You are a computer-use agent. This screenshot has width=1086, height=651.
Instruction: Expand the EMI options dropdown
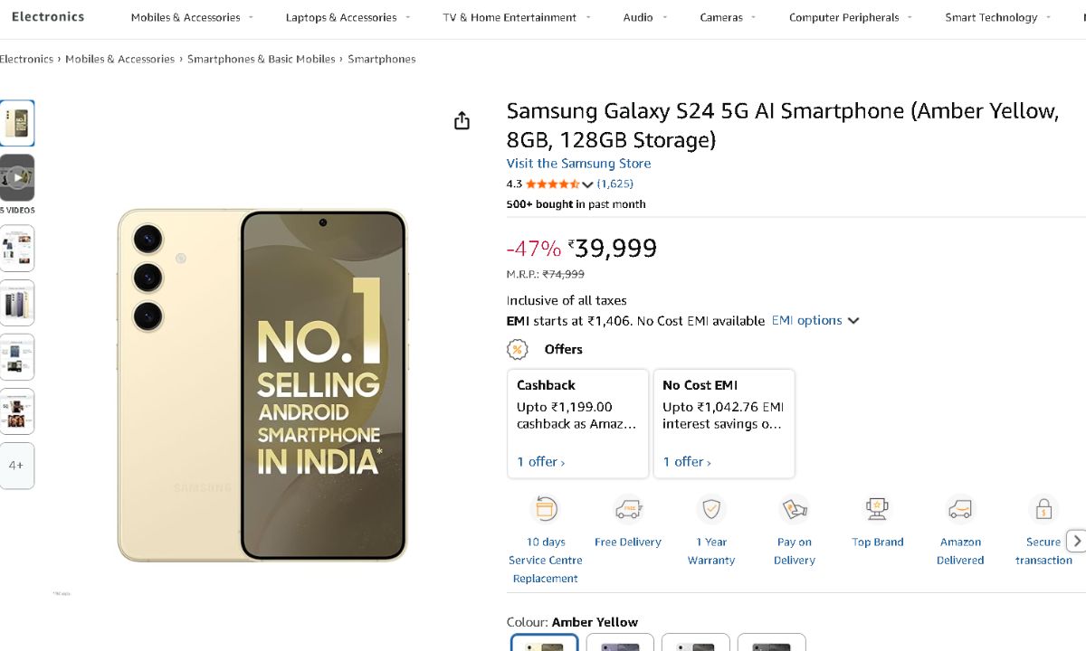click(x=814, y=321)
